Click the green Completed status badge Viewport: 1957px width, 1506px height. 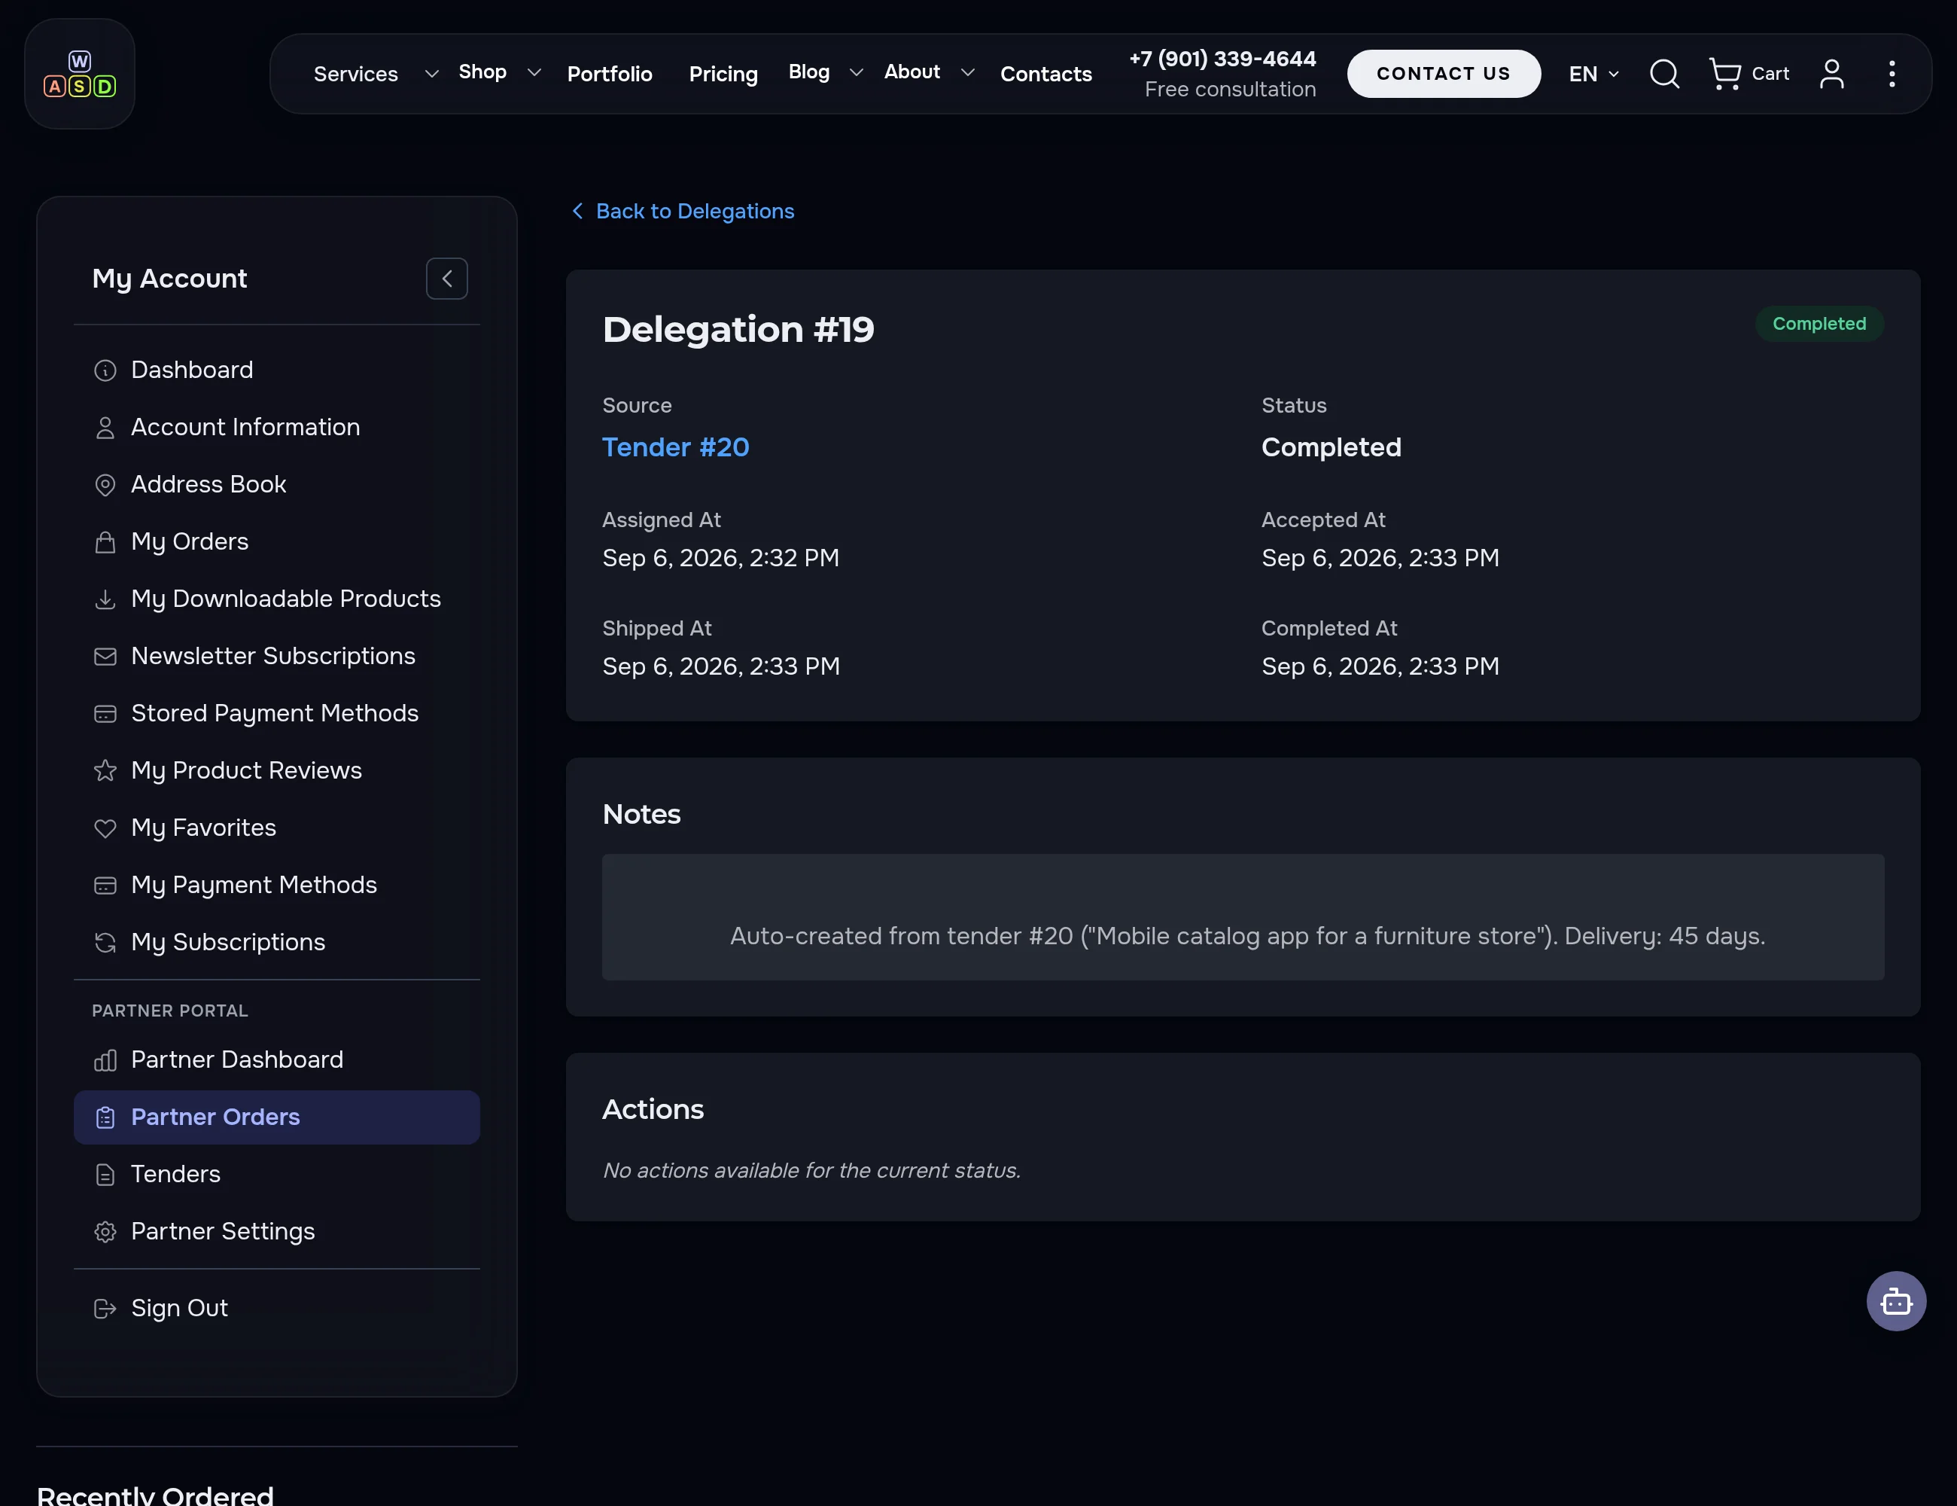(1819, 324)
